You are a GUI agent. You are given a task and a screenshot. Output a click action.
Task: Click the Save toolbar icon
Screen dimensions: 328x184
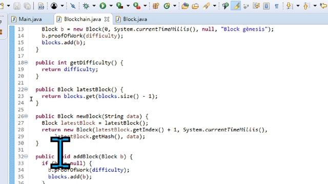(x=17, y=6)
